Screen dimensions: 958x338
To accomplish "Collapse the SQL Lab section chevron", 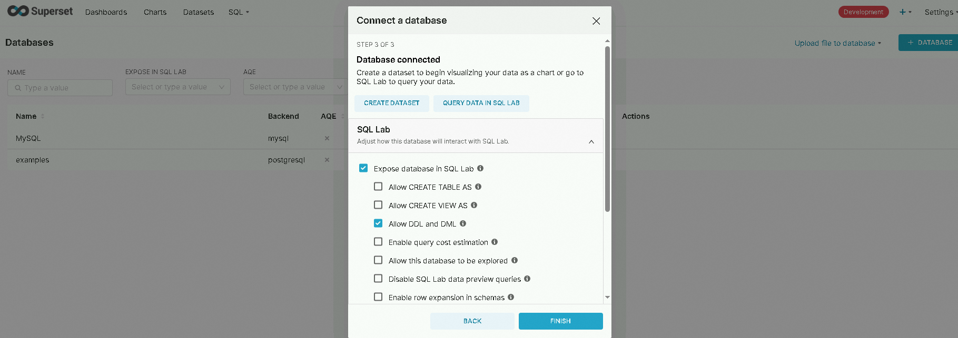I will (x=591, y=142).
